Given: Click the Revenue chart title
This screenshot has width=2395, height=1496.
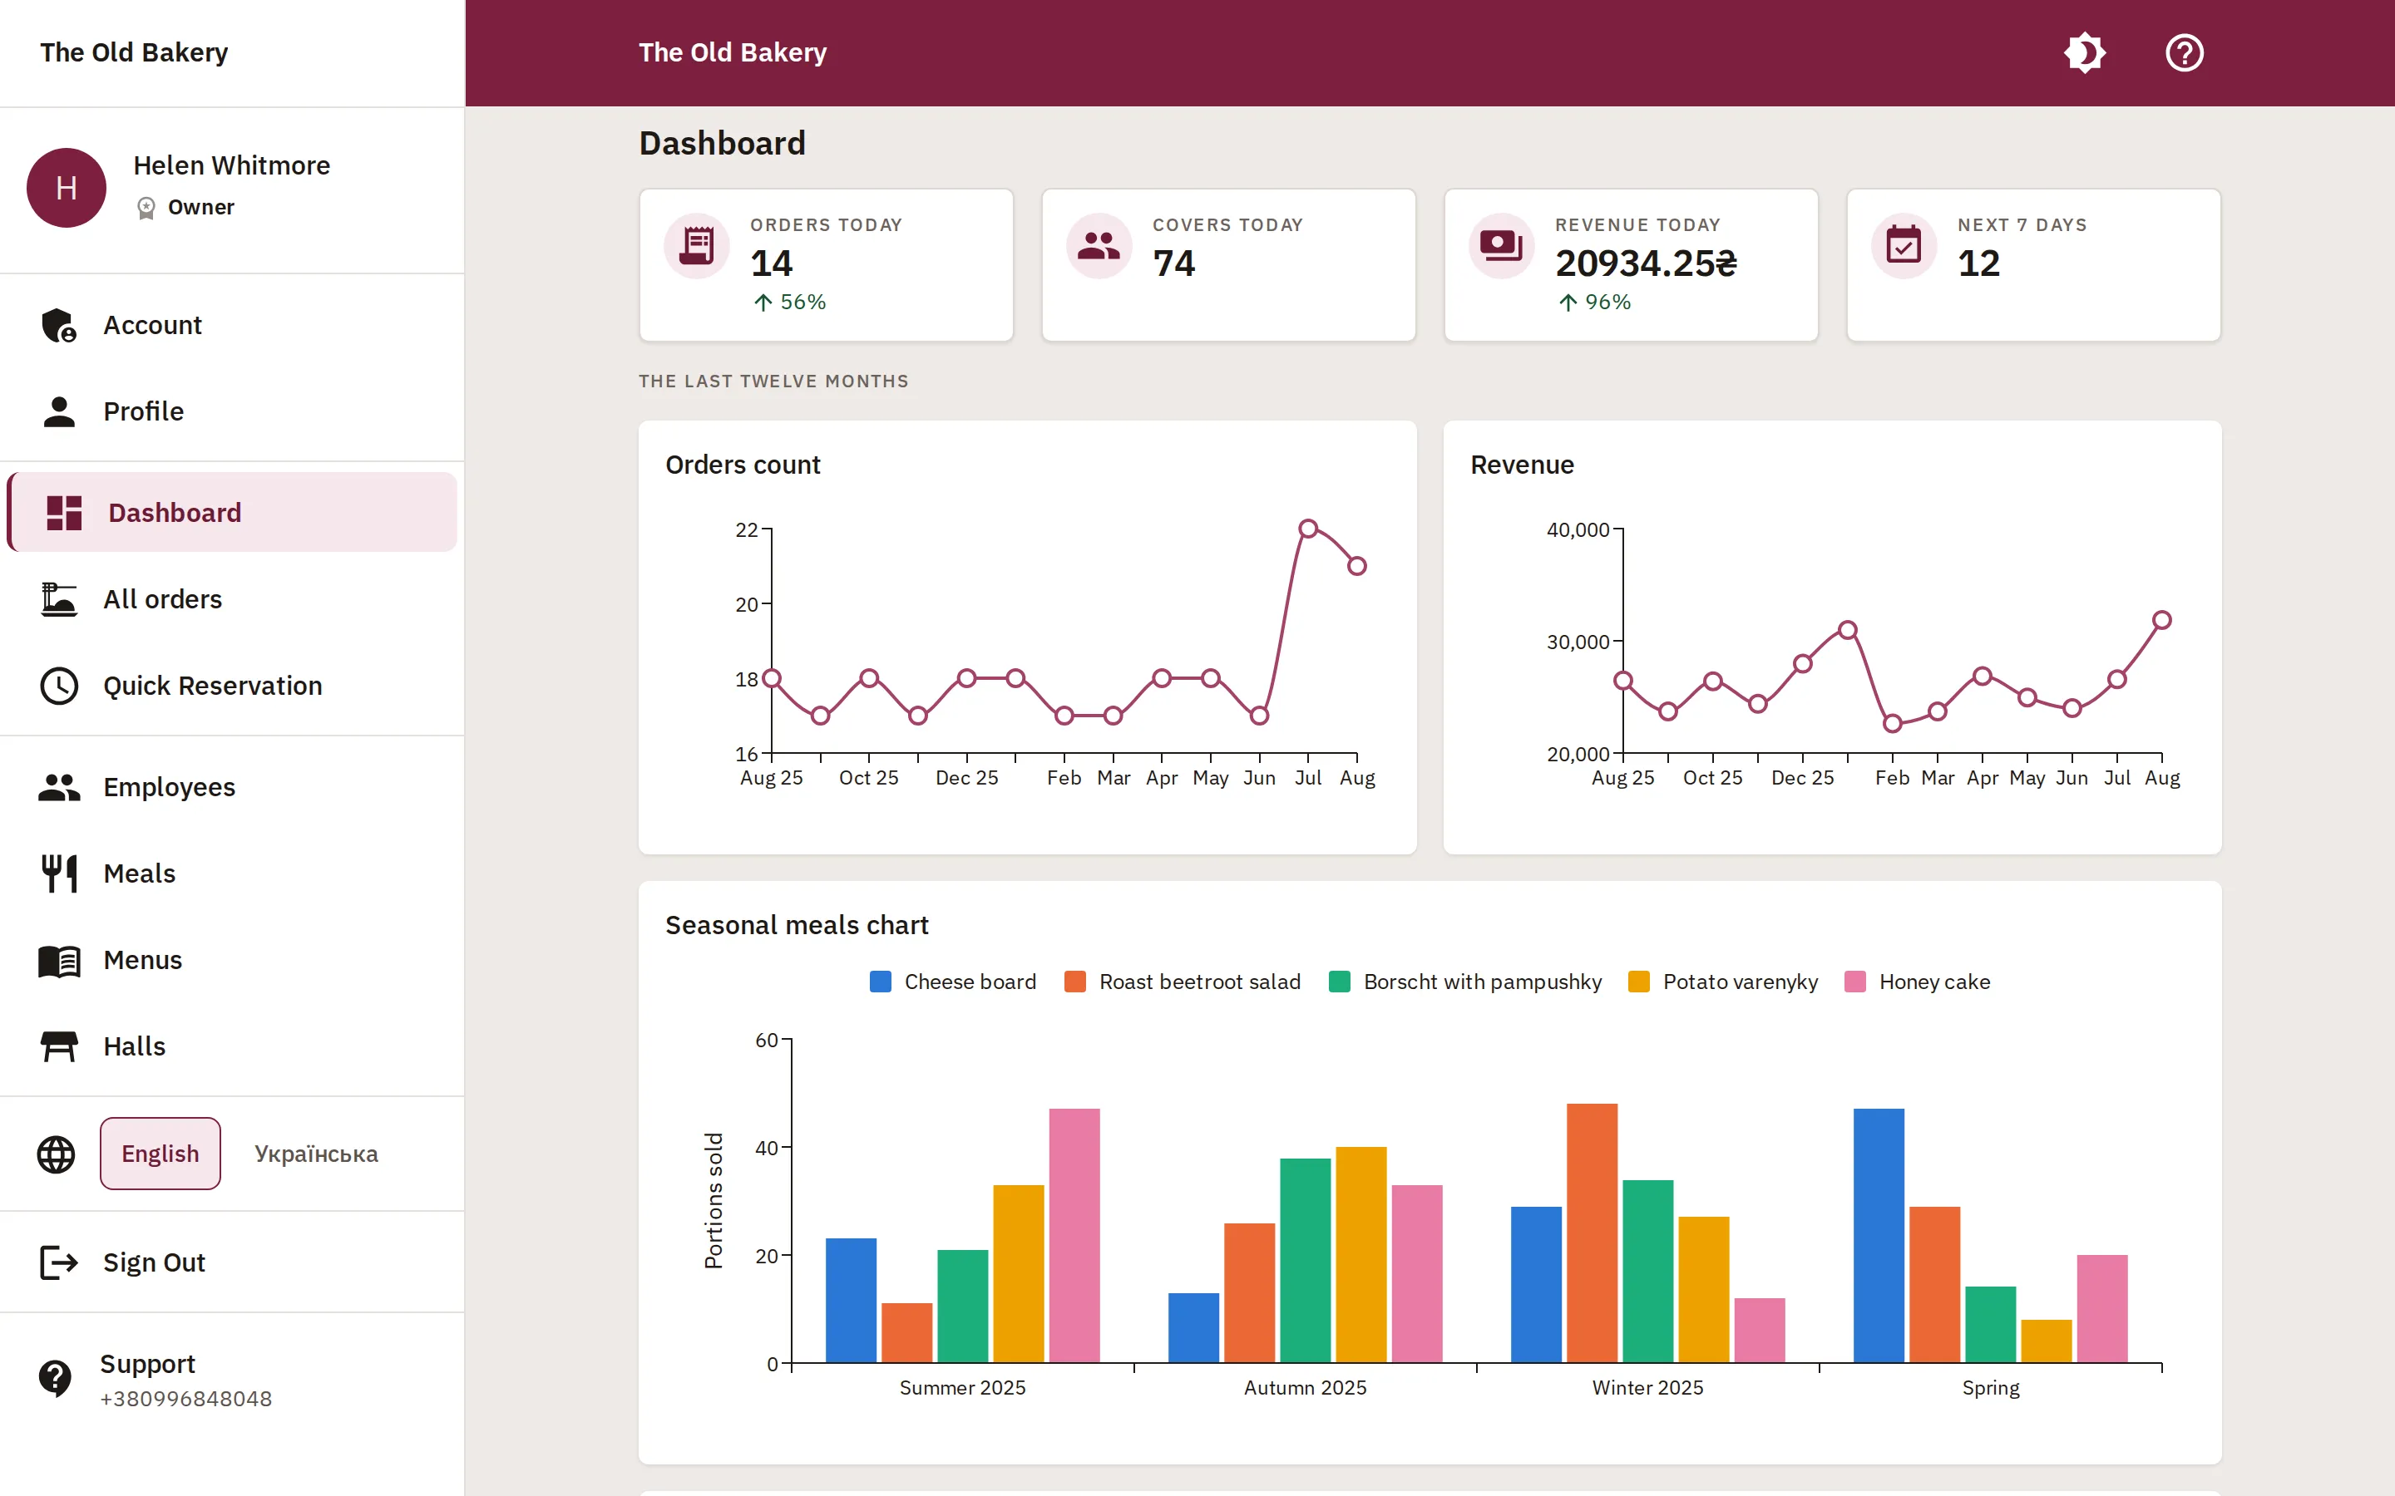Looking at the screenshot, I should 1521,465.
